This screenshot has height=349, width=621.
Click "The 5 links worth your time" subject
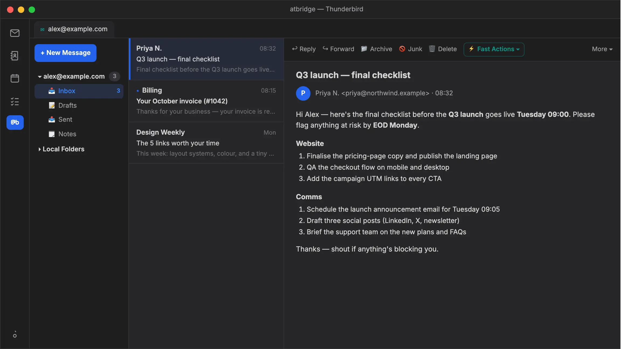(x=178, y=143)
